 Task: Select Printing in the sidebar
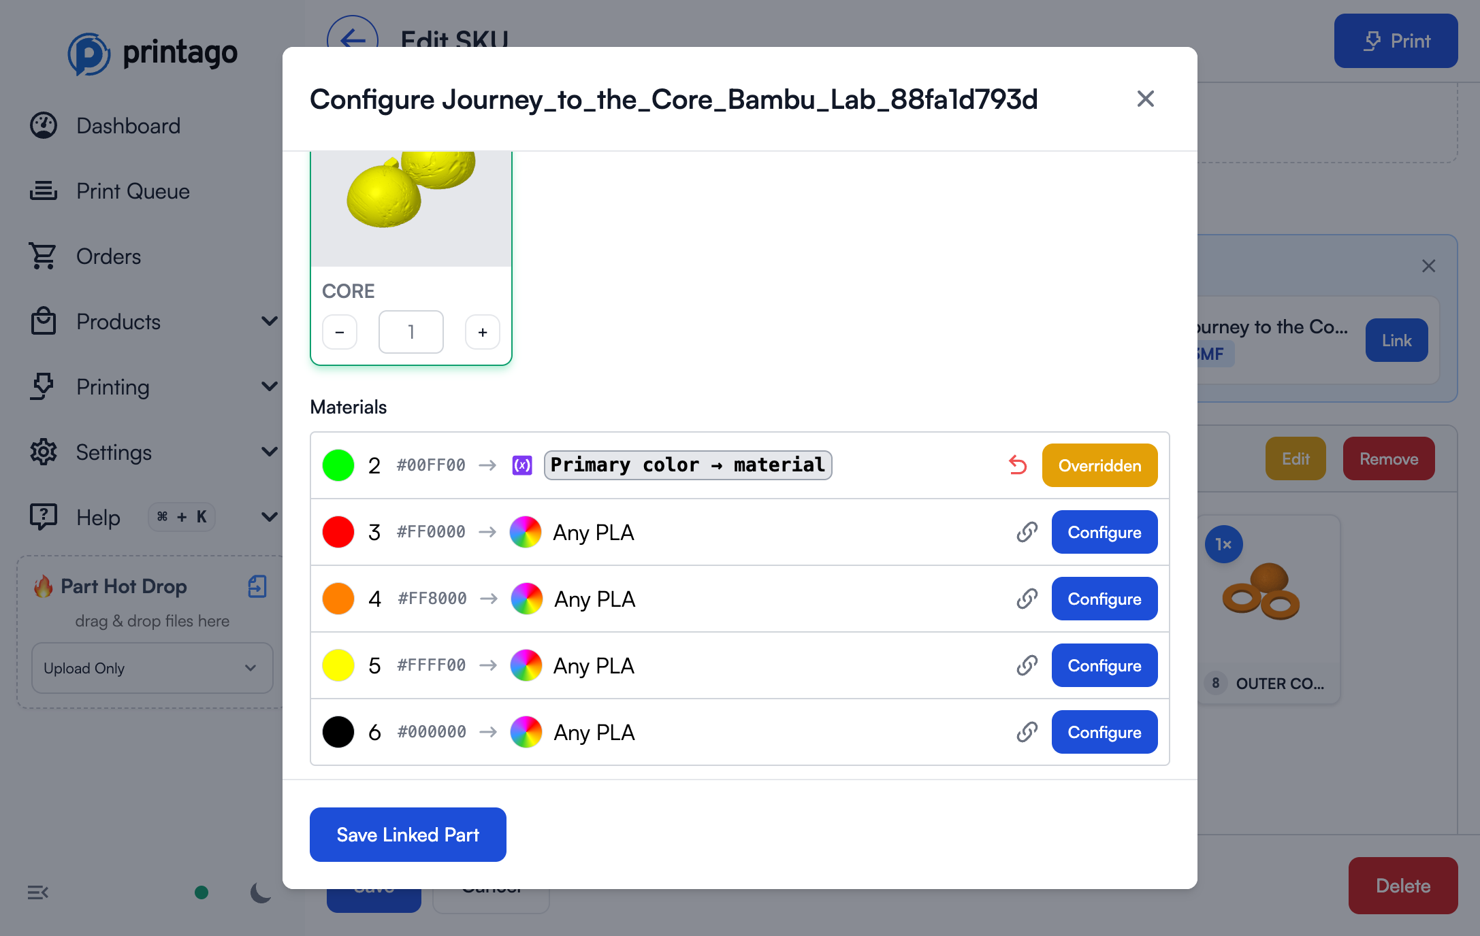coord(113,386)
